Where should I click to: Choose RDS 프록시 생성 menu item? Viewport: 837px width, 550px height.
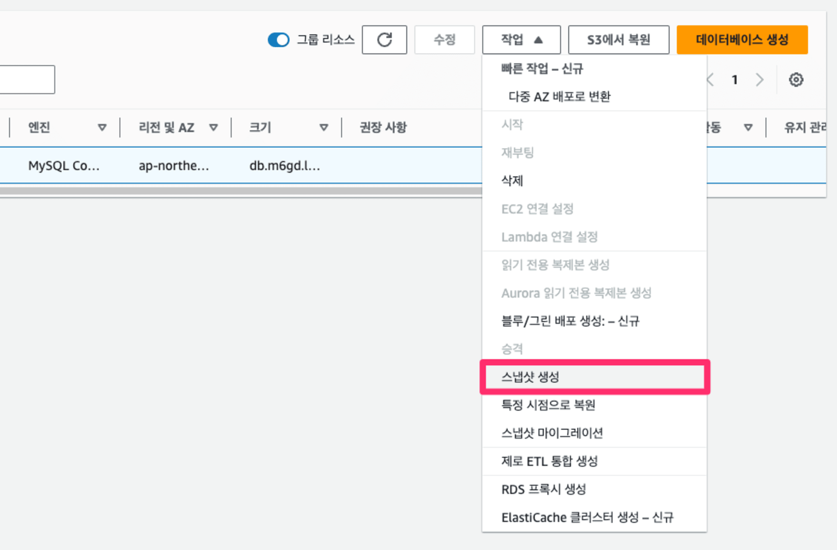pyautogui.click(x=594, y=489)
